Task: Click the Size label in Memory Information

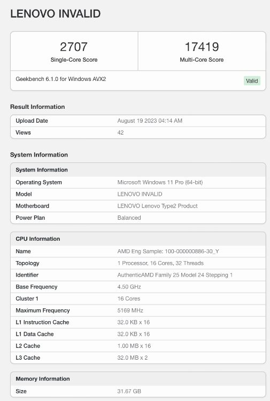Action: tap(21, 391)
